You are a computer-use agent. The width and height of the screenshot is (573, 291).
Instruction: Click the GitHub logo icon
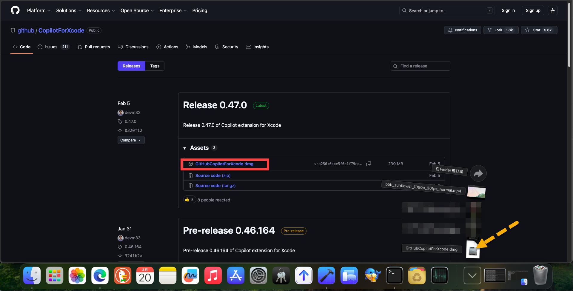[x=15, y=10]
